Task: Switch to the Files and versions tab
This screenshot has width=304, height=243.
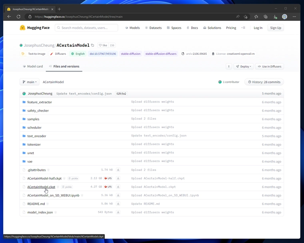Action: click(64, 66)
